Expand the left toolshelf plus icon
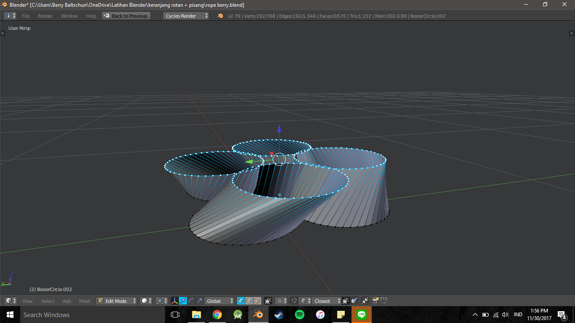Image resolution: width=575 pixels, height=323 pixels. [3, 33]
